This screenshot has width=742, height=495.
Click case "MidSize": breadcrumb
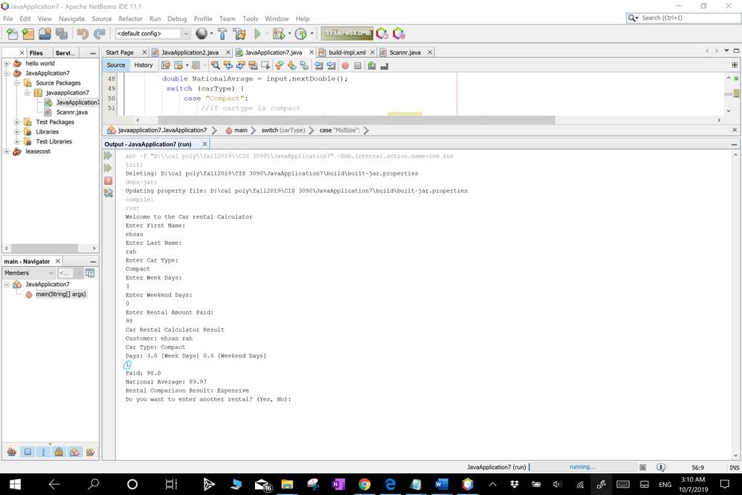click(x=340, y=130)
